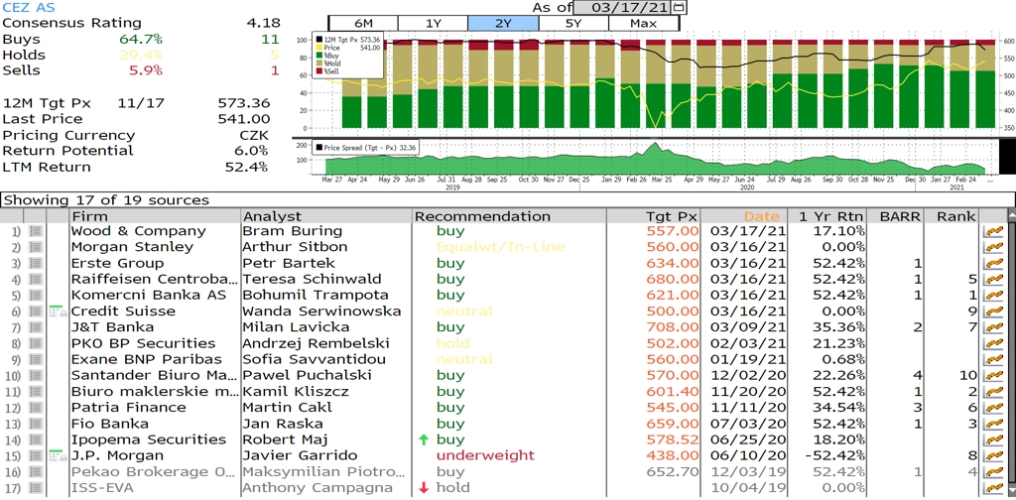
Task: Sort table by Analyst column header
Action: pyautogui.click(x=326, y=216)
